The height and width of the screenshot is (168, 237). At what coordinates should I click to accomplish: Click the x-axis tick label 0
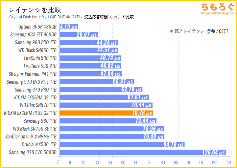59,162
